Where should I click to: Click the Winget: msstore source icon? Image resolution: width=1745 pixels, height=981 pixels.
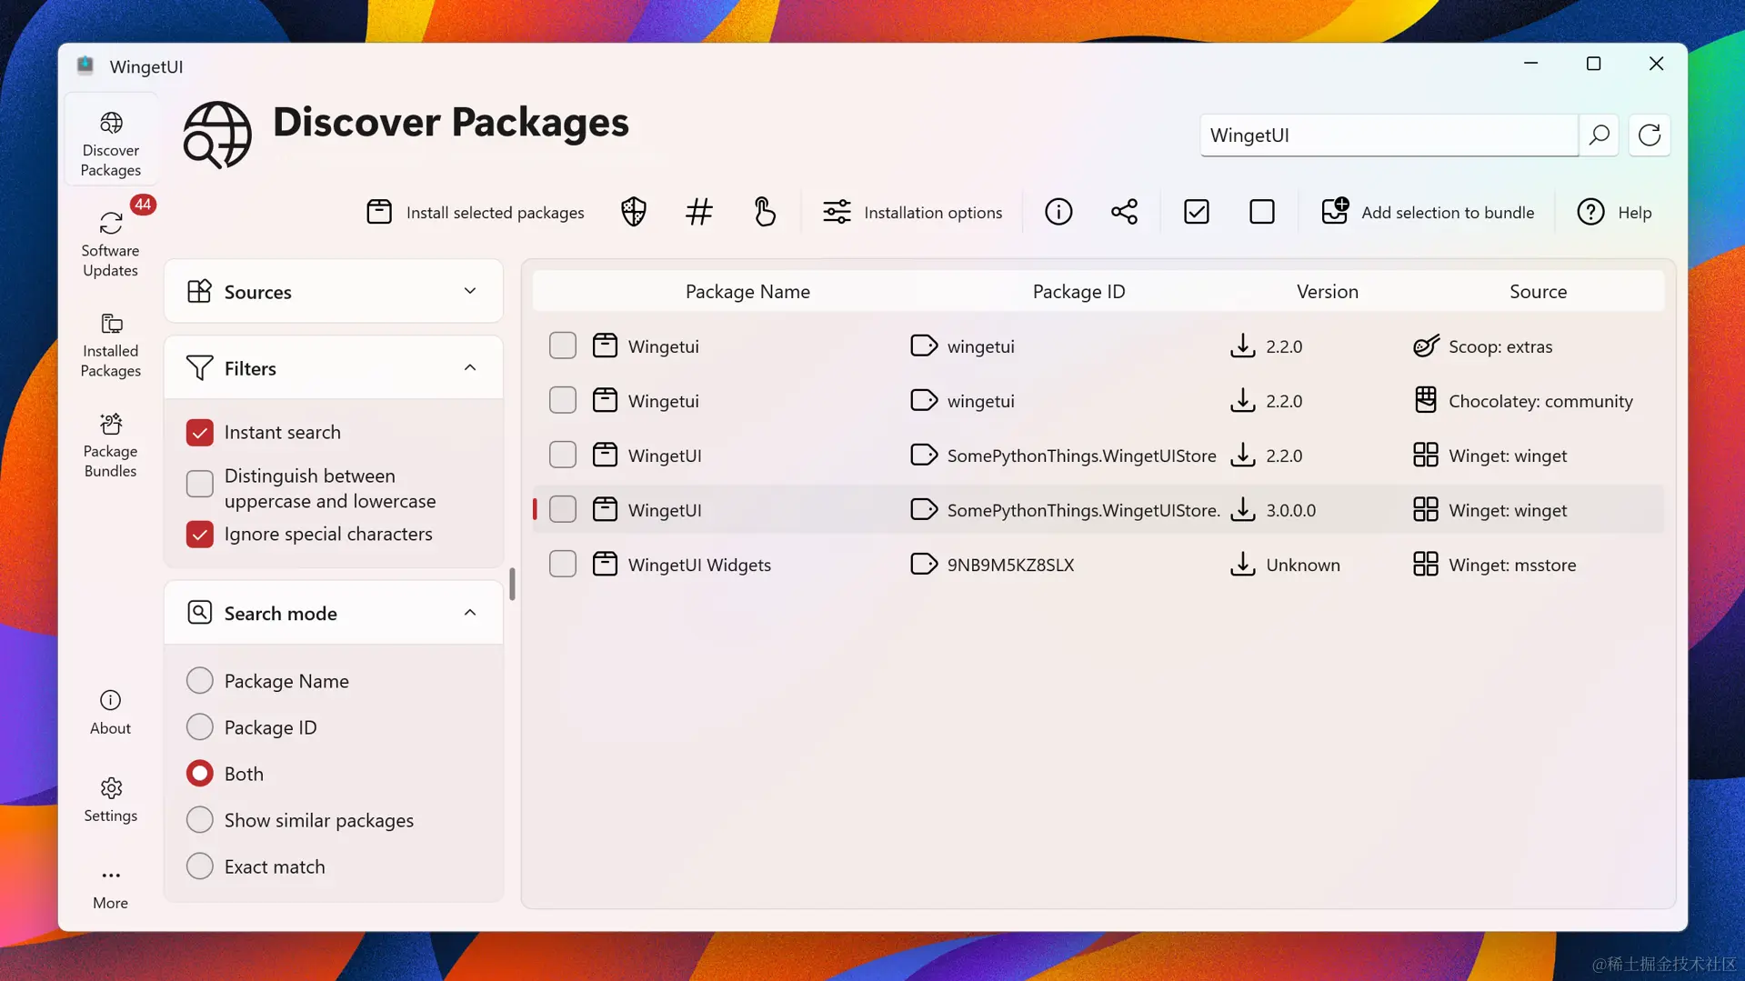1426,564
